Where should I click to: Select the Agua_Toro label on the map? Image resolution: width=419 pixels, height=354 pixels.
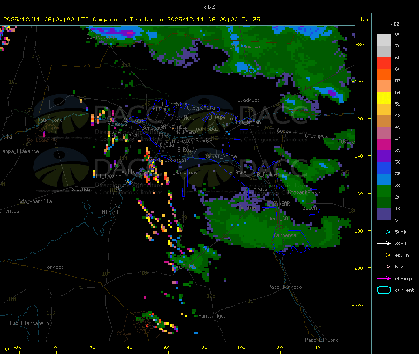click(50, 120)
